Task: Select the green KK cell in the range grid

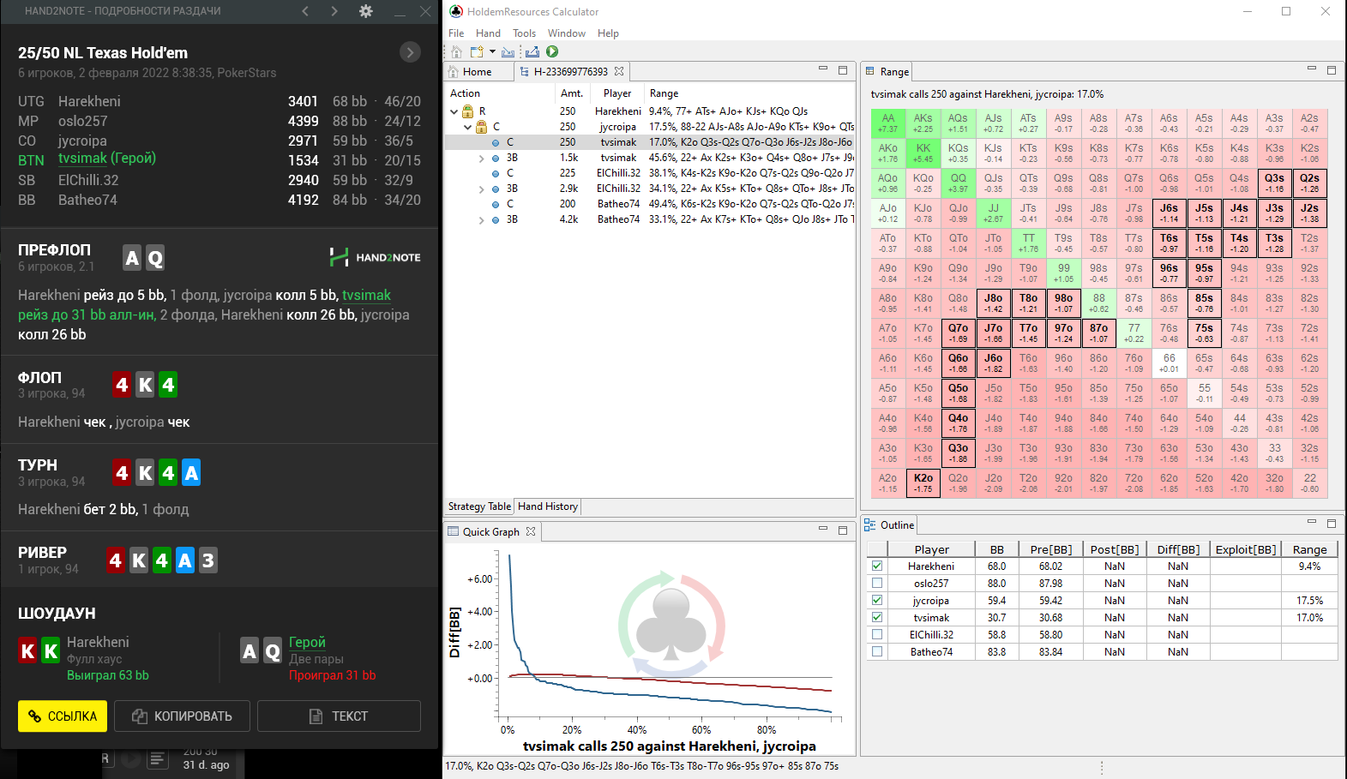Action: coord(923,153)
